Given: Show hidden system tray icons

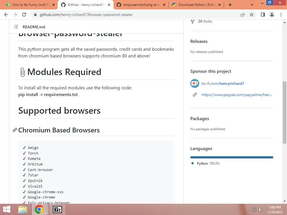Looking at the screenshot, I should click(x=247, y=210).
